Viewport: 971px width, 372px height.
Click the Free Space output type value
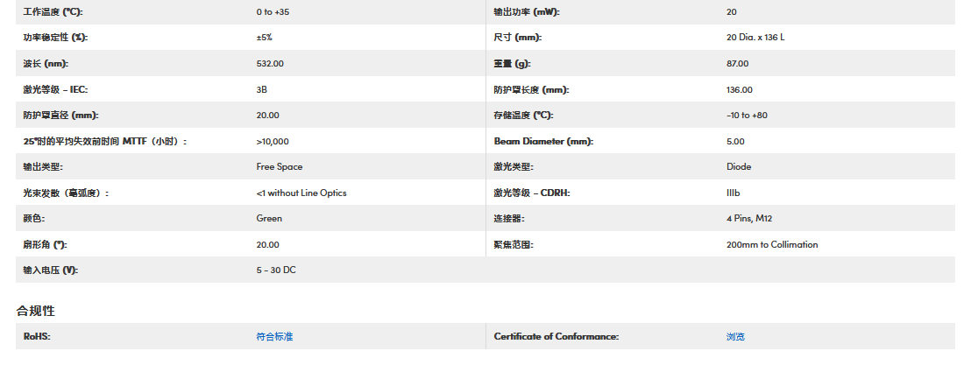click(x=280, y=166)
